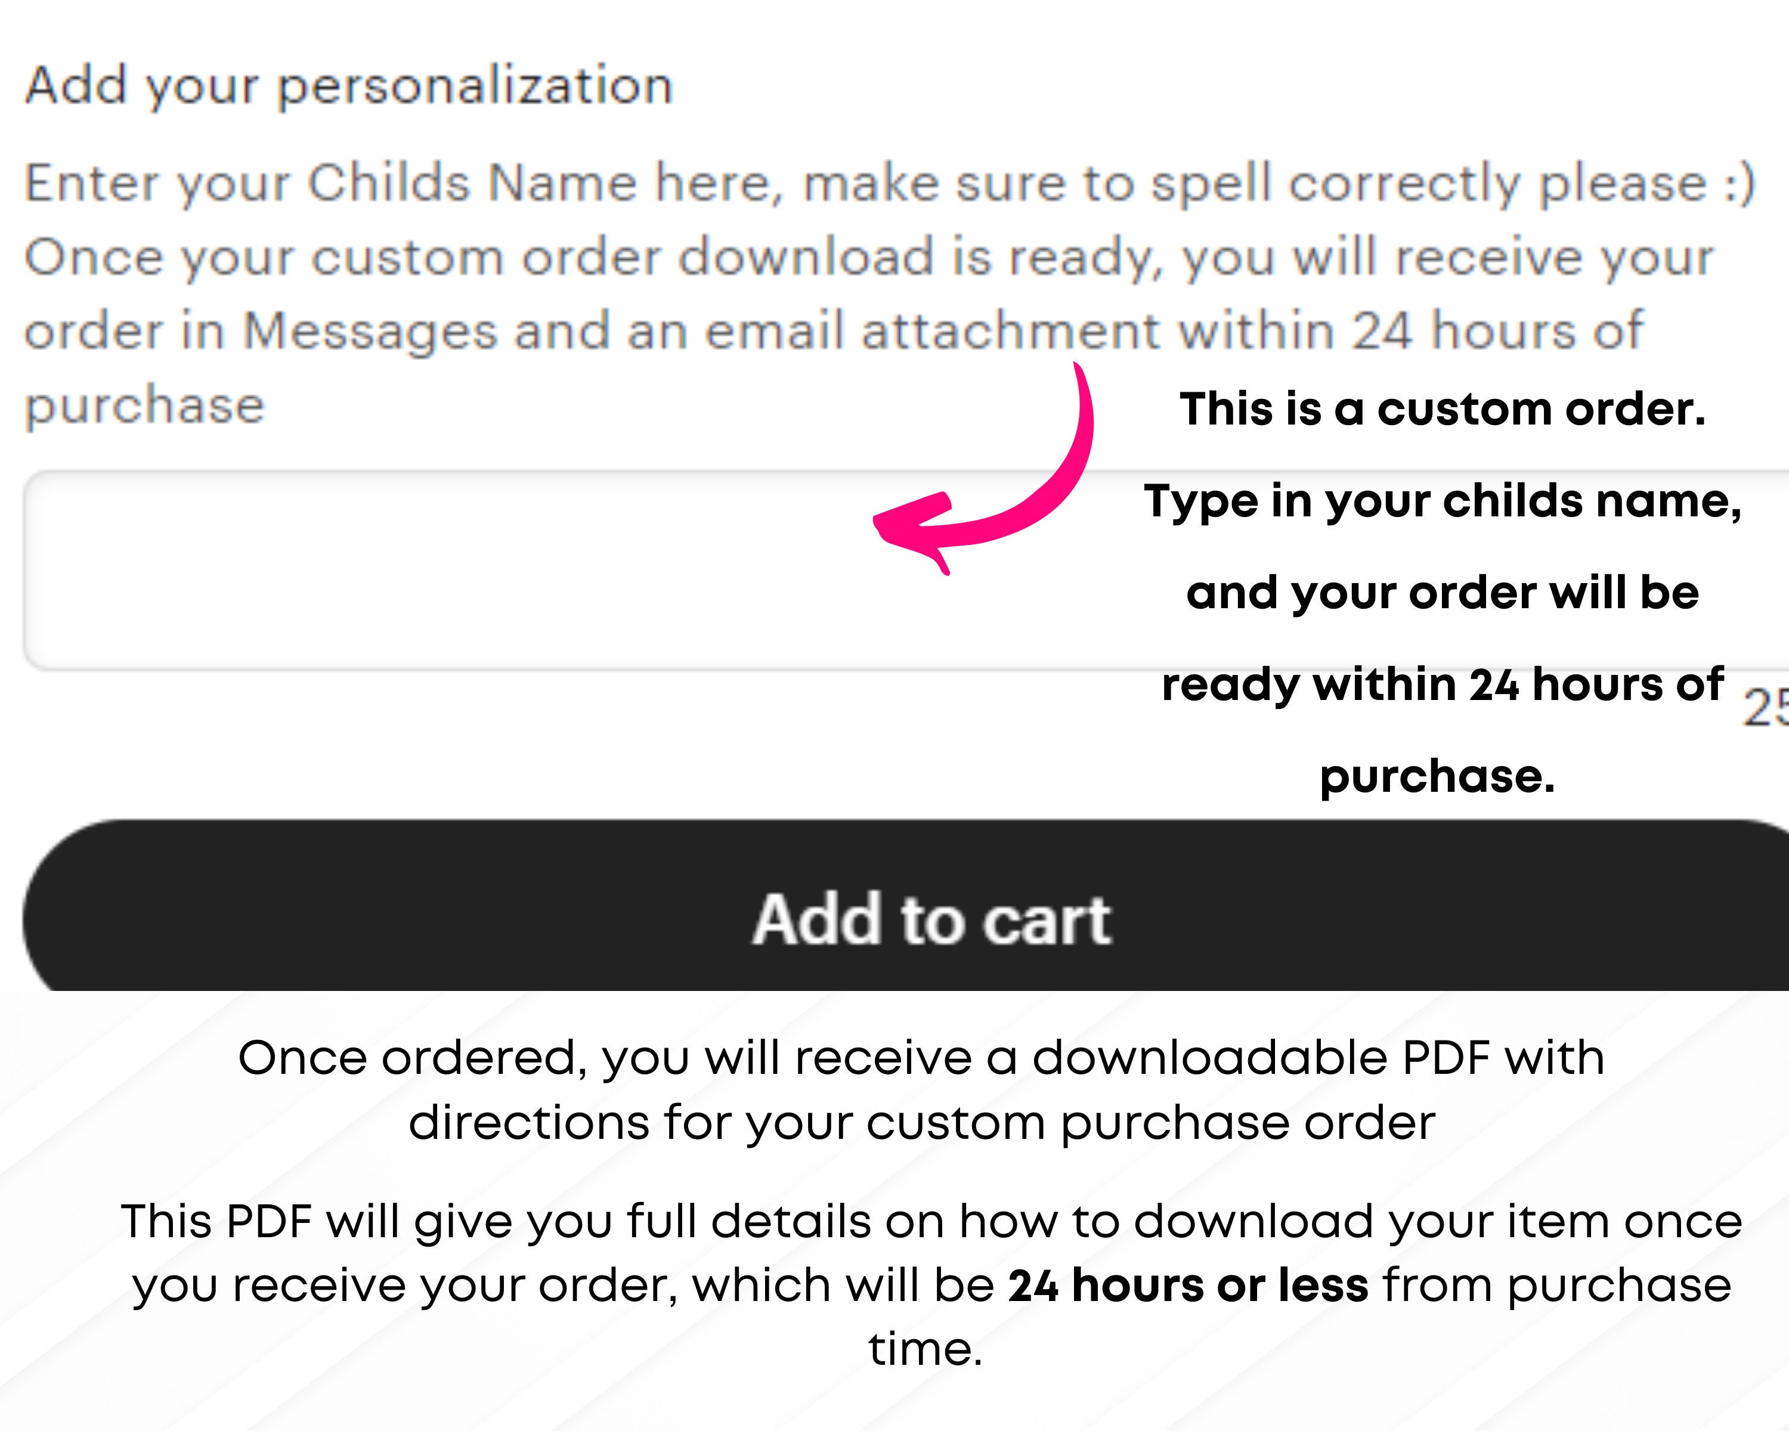This screenshot has width=1789, height=1431.
Task: Click the 'Once ordered, you will receive' line
Action: (x=921, y=1058)
